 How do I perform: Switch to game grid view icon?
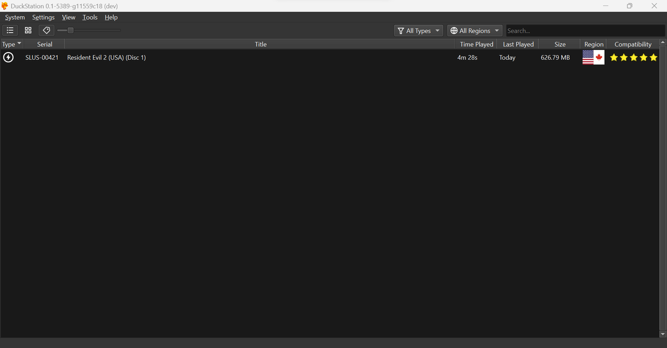coord(28,31)
